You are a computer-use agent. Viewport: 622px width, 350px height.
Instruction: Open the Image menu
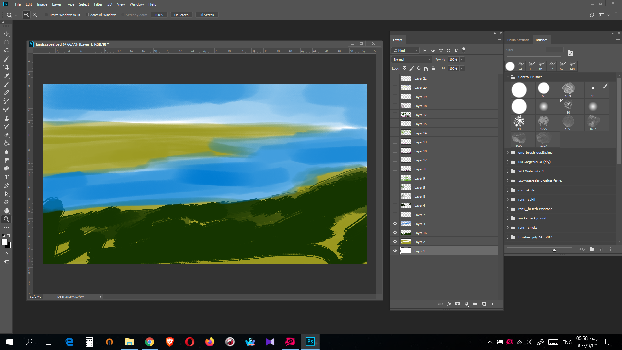[42, 4]
